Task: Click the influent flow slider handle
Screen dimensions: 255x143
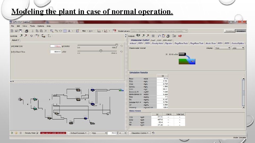Action: (101, 51)
